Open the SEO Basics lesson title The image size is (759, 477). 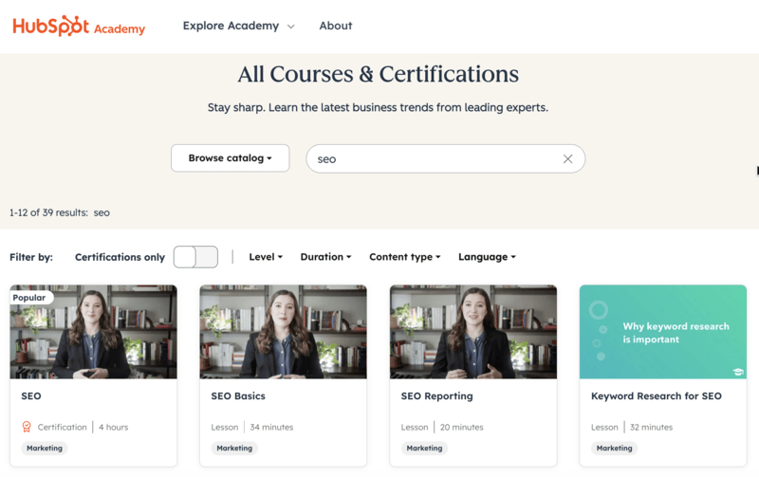tap(238, 396)
